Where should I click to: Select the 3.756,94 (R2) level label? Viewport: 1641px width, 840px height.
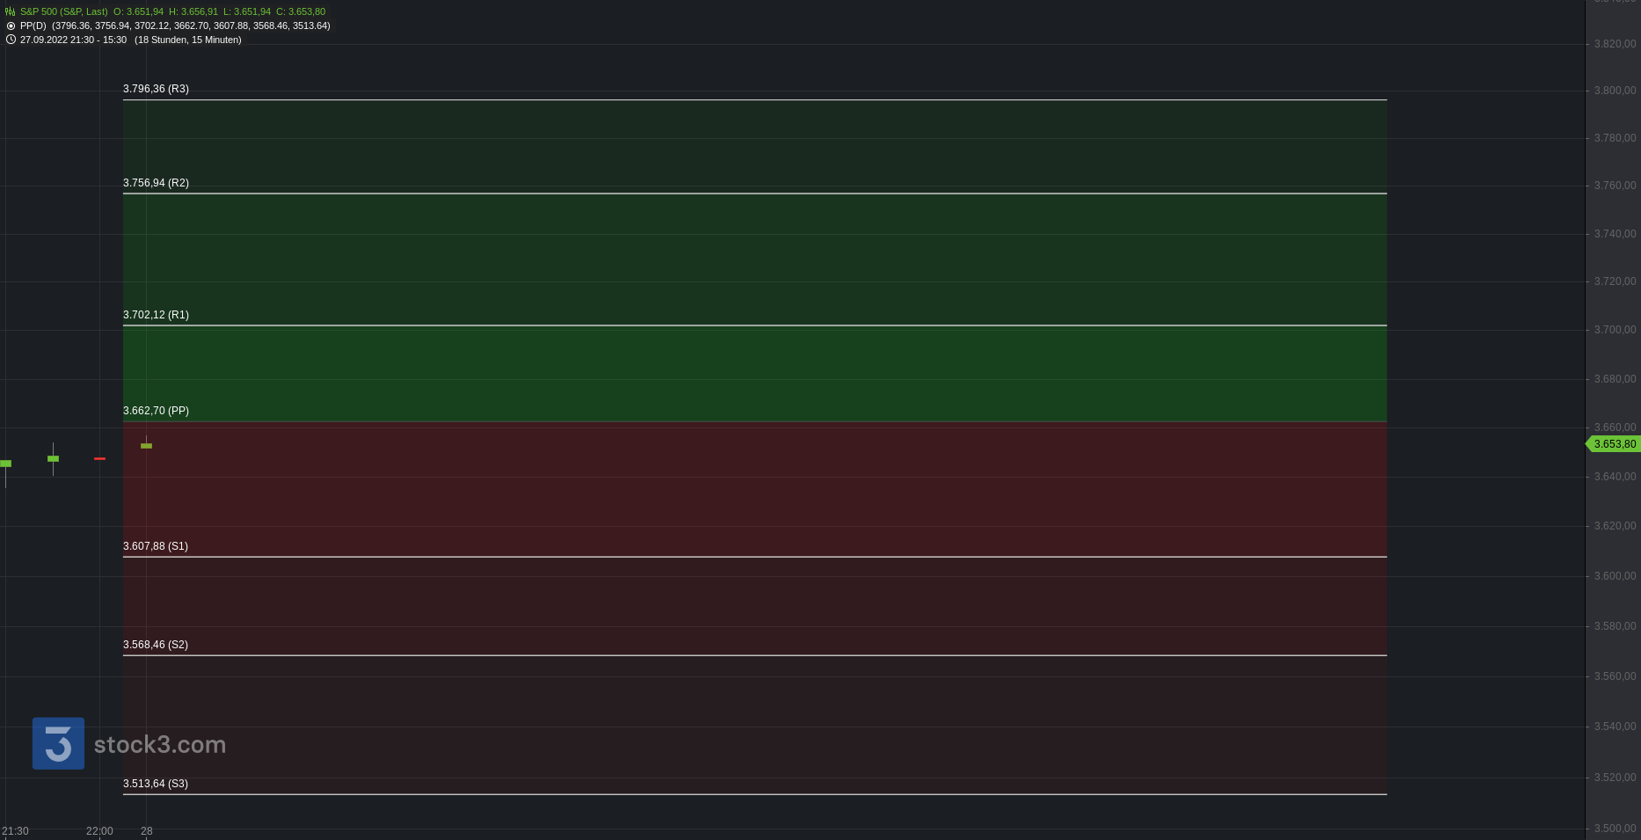pyautogui.click(x=156, y=183)
